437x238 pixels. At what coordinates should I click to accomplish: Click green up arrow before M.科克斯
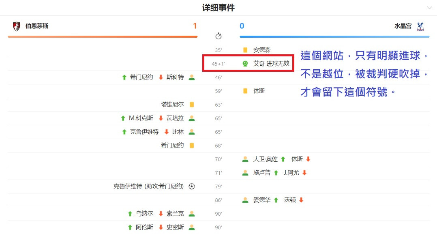pyautogui.click(x=123, y=118)
